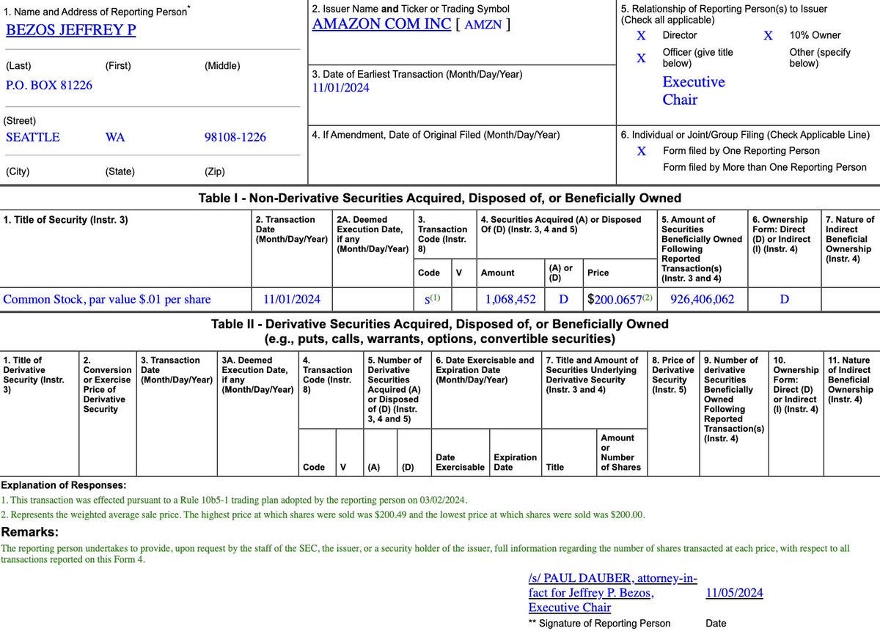Viewport: 880px width, 631px height.
Task: Click the P.O. BOX 81226 street address
Action: tap(49, 85)
